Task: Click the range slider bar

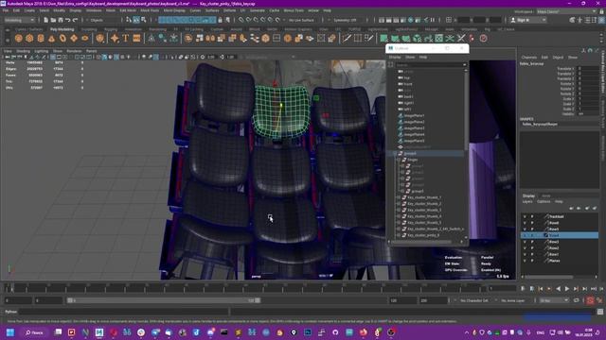Action: (164, 300)
